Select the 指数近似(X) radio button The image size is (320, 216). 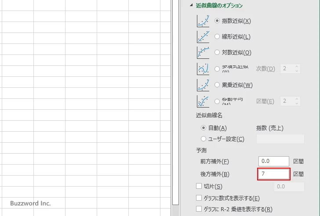click(x=217, y=21)
